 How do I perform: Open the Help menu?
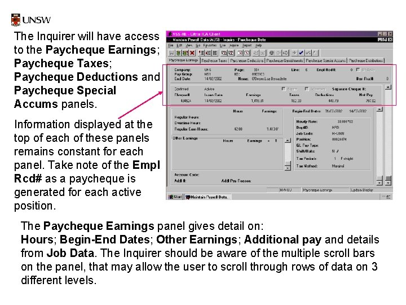click(258, 45)
